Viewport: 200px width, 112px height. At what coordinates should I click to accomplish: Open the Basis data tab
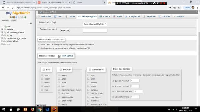coord(44,16)
